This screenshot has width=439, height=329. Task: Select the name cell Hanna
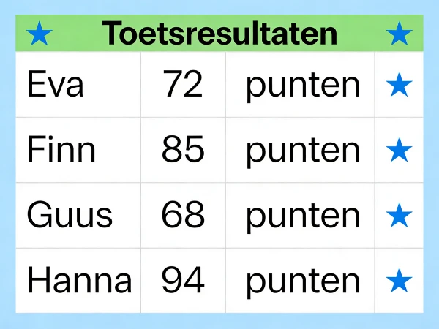[78, 281]
